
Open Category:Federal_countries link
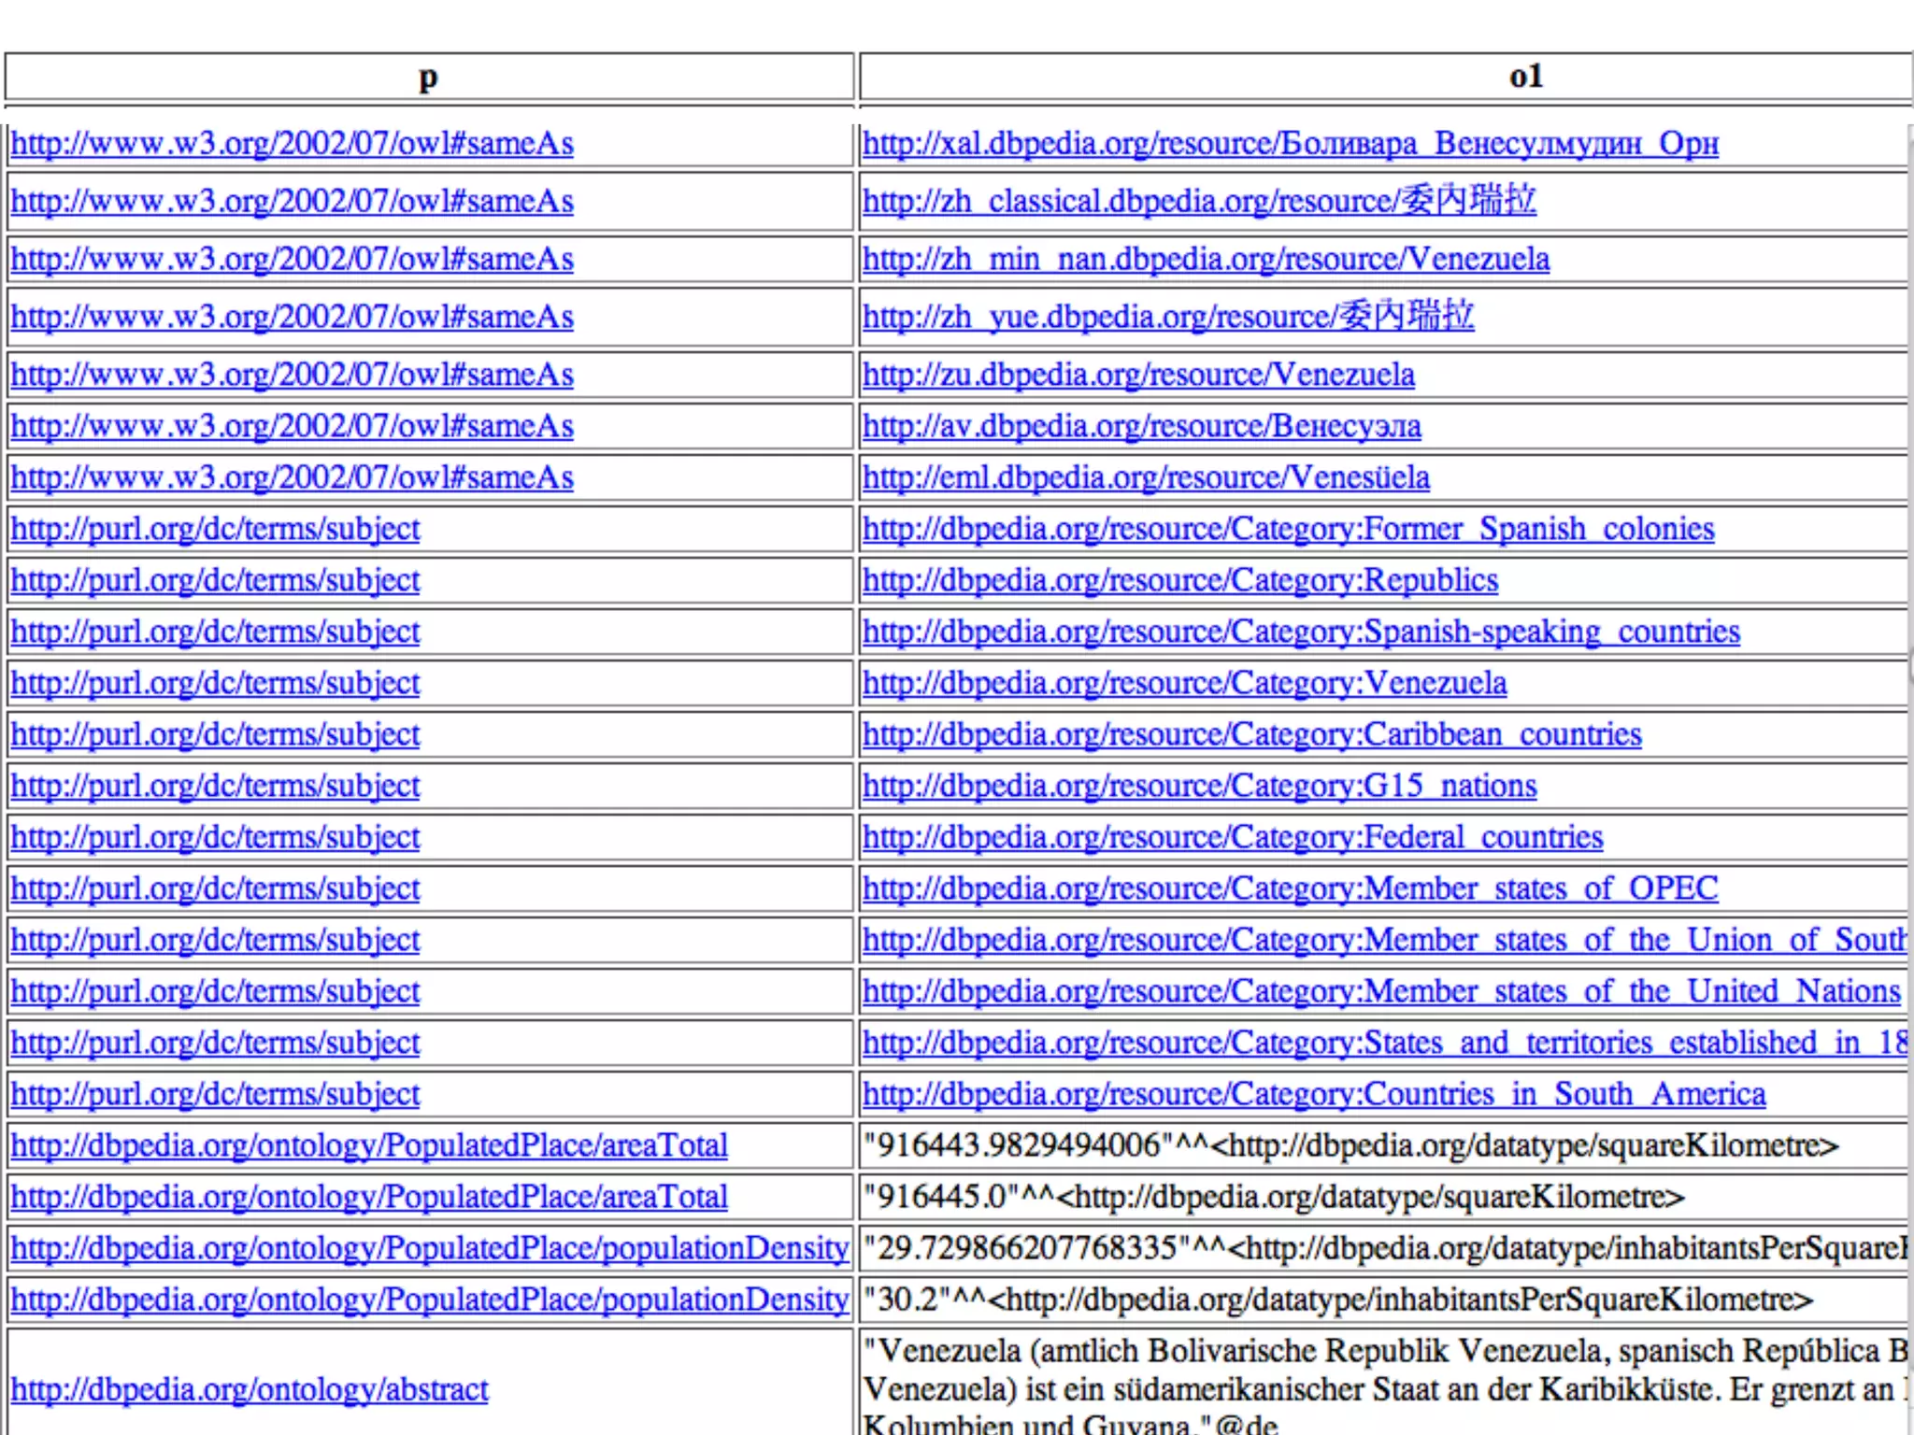[x=1232, y=838]
